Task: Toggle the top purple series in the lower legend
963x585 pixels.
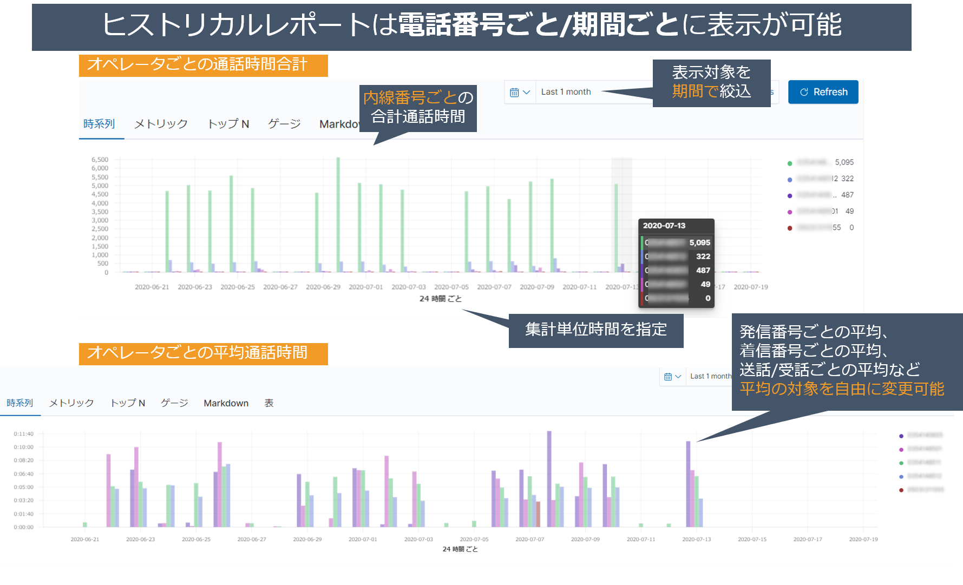Action: click(x=901, y=436)
